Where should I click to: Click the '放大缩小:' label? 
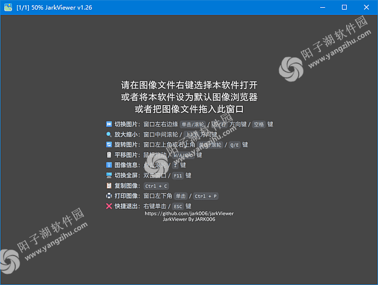pyautogui.click(x=127, y=134)
